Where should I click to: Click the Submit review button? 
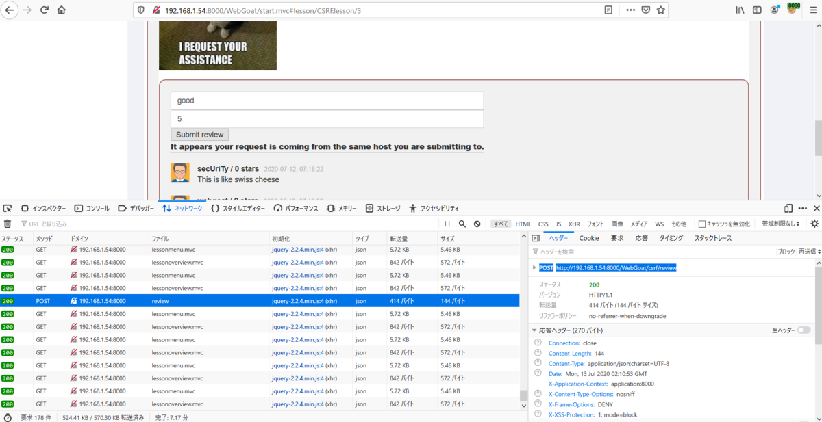[199, 135]
